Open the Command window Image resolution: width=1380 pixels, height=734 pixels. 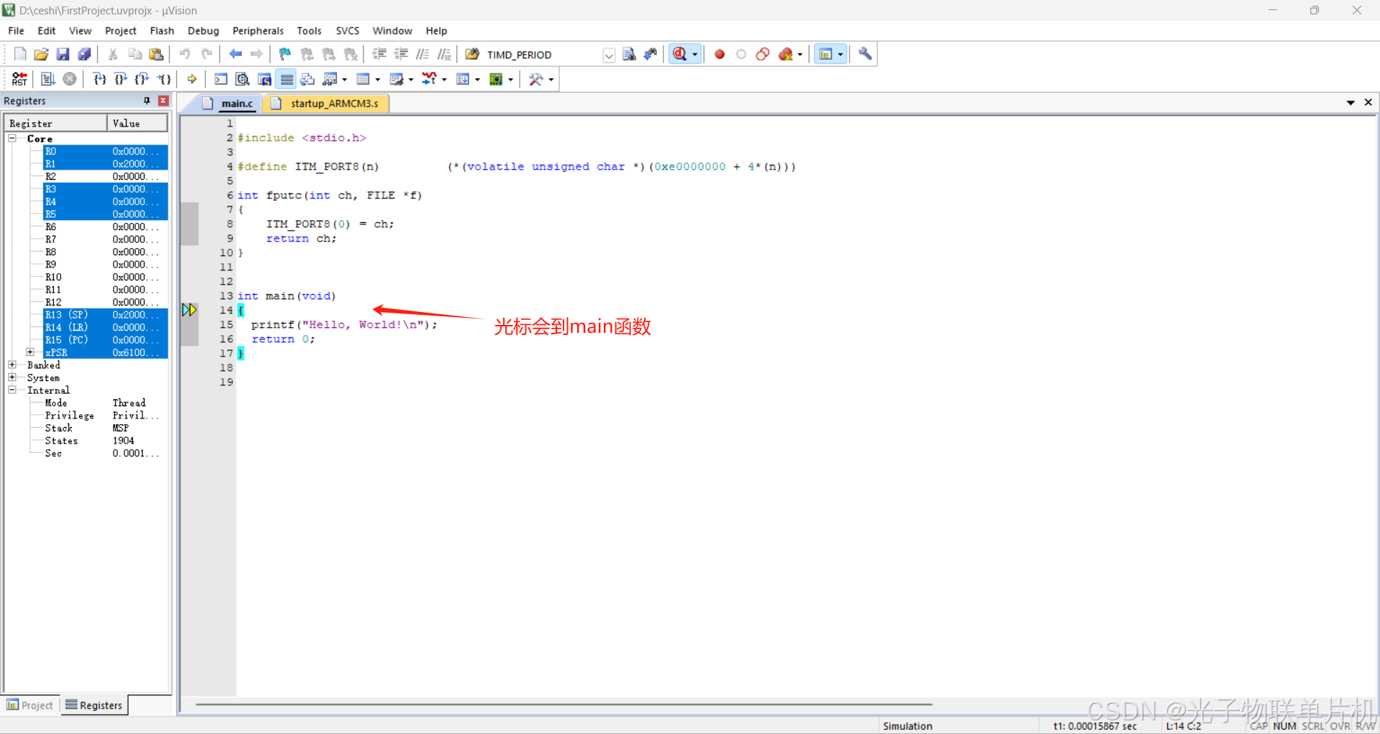coord(221,79)
